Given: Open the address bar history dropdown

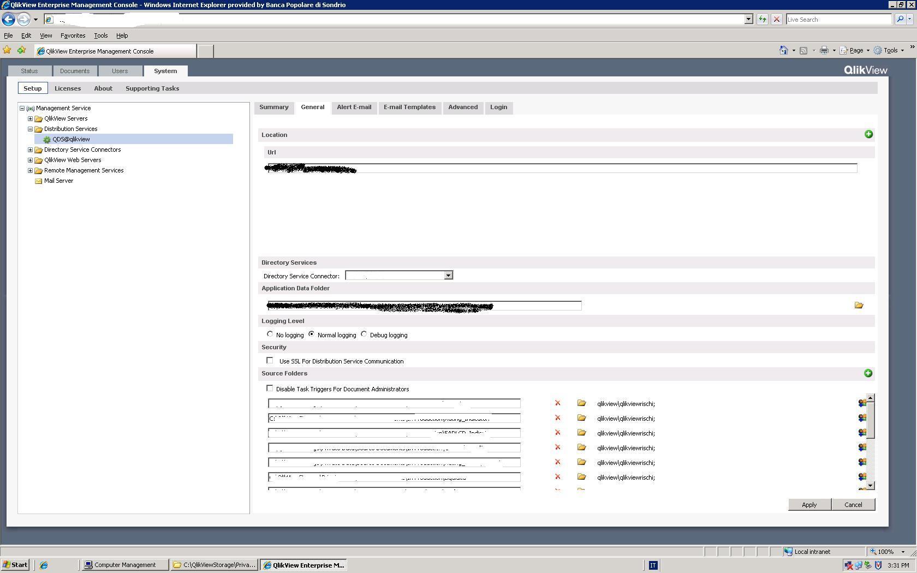Looking at the screenshot, I should 748,19.
